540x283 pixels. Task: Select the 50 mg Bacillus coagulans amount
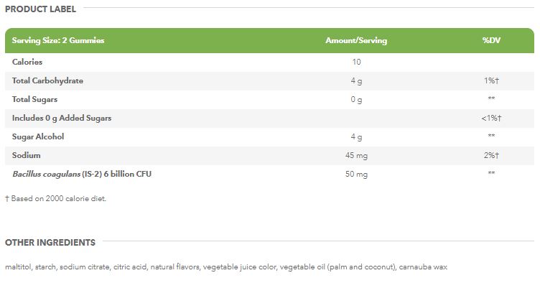pyautogui.click(x=356, y=175)
